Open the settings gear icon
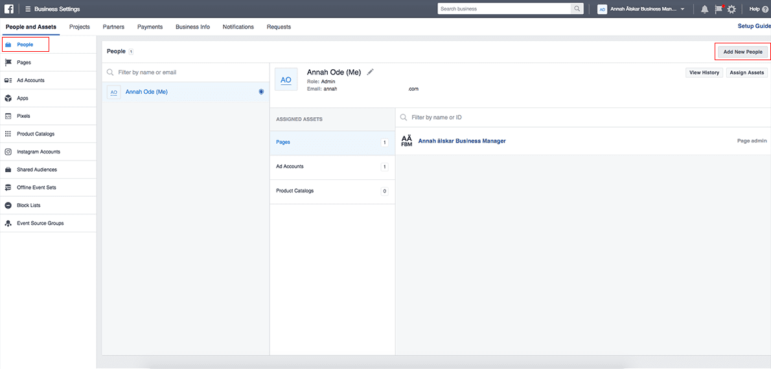This screenshot has width=771, height=369. [x=731, y=9]
